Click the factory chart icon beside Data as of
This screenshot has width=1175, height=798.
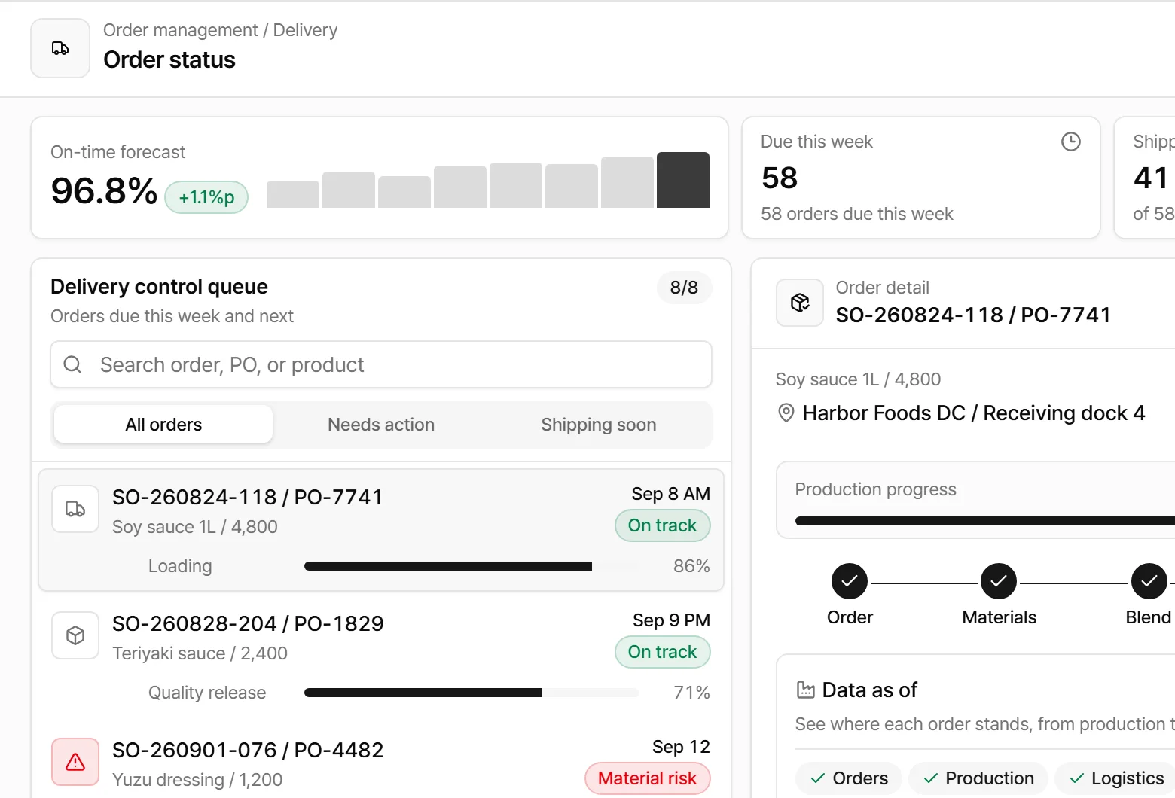(x=805, y=690)
